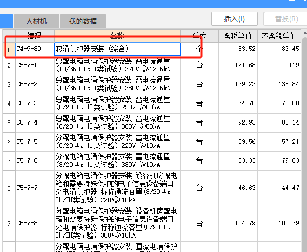The width and height of the screenshot is (307, 252).
Task: Select row number 2 header
Action: coord(9,65)
